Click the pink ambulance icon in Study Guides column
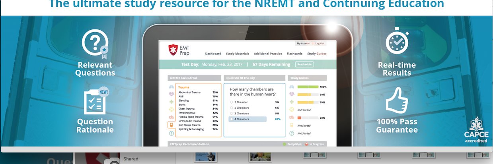Screen dimensions: 493x164 tap(292, 118)
